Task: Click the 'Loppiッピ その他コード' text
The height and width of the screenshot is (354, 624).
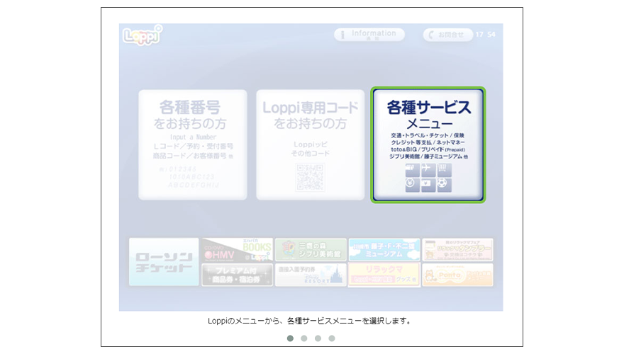Action: pyautogui.click(x=310, y=149)
